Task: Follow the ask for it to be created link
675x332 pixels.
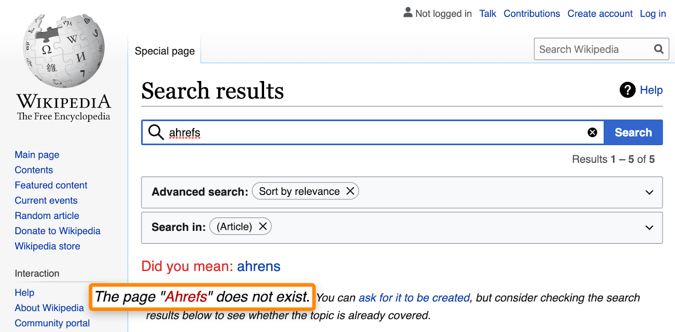Action: pyautogui.click(x=414, y=297)
